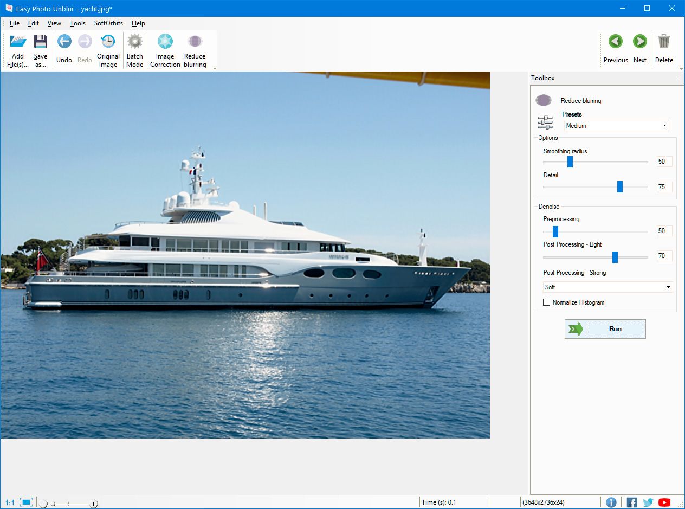Open the Facebook link icon
685x509 pixels.
(x=632, y=502)
